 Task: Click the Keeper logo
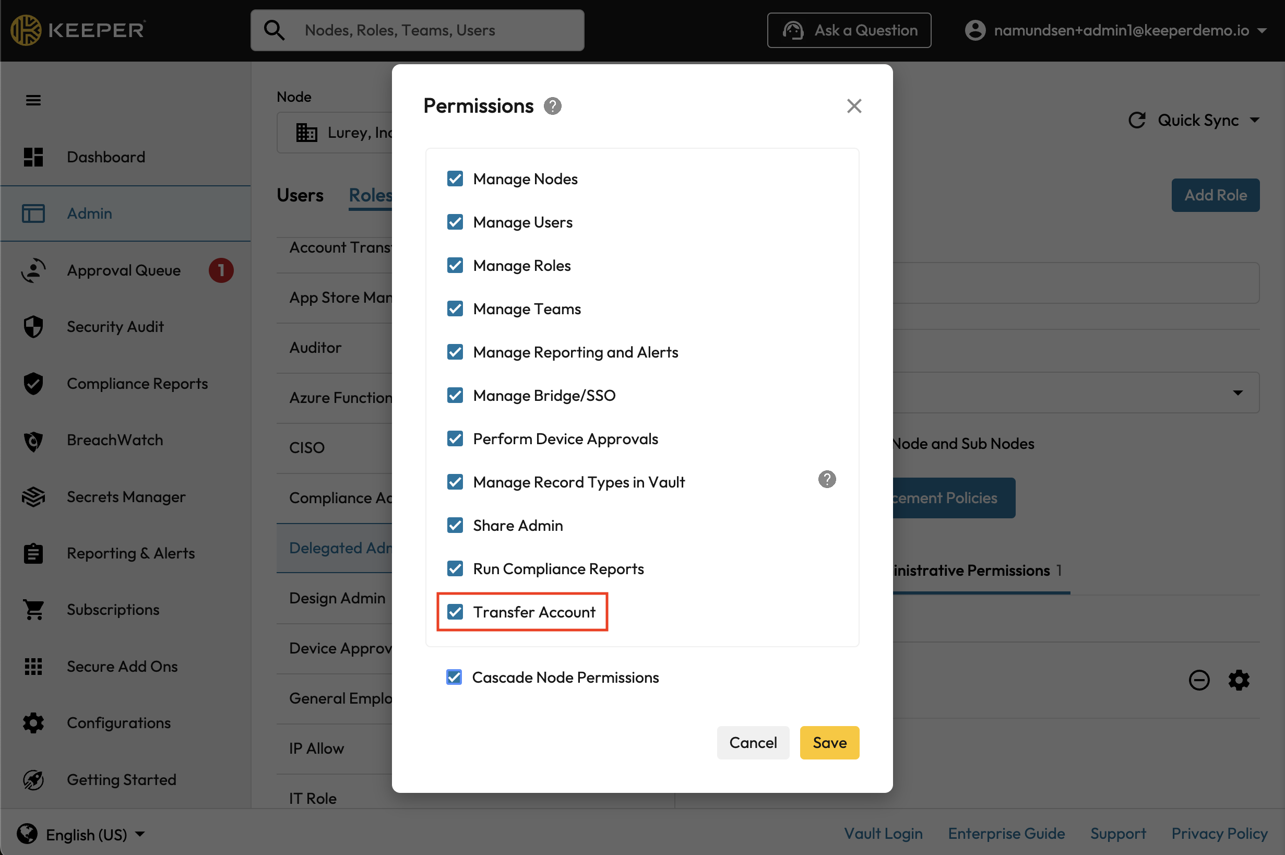click(78, 30)
